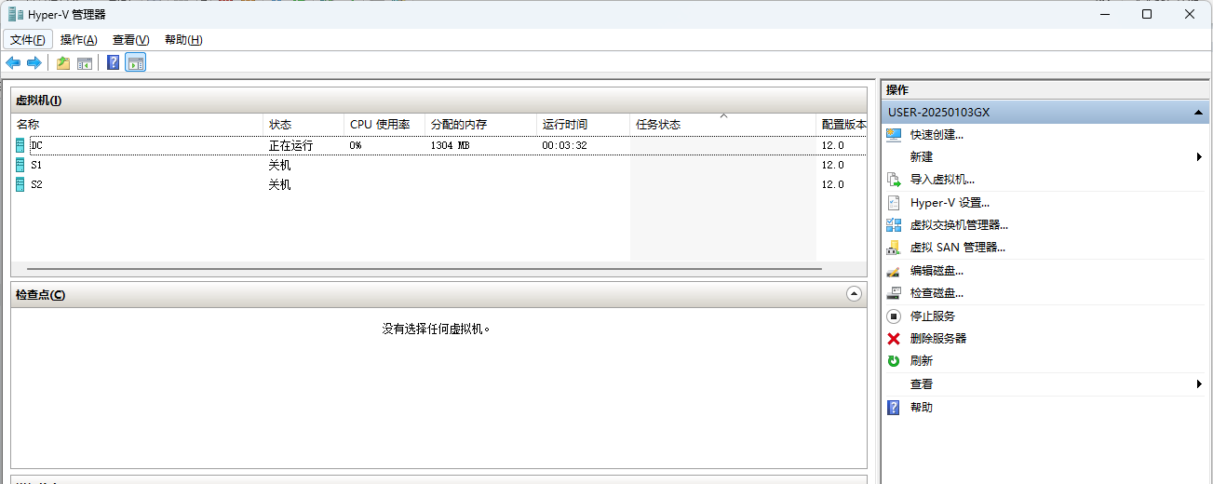1213x484 pixels.
Task: Go back using the blue left arrow
Action: click(x=13, y=62)
